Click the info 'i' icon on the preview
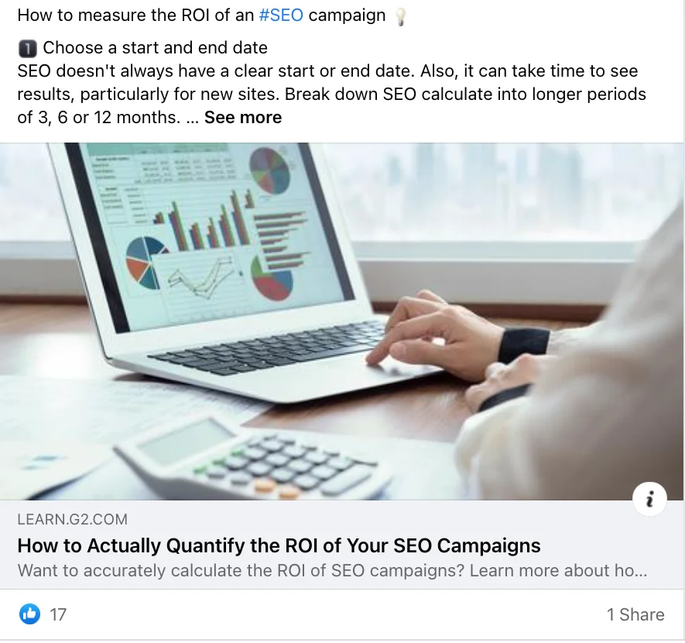Viewport: 685px width, 643px height. point(649,499)
